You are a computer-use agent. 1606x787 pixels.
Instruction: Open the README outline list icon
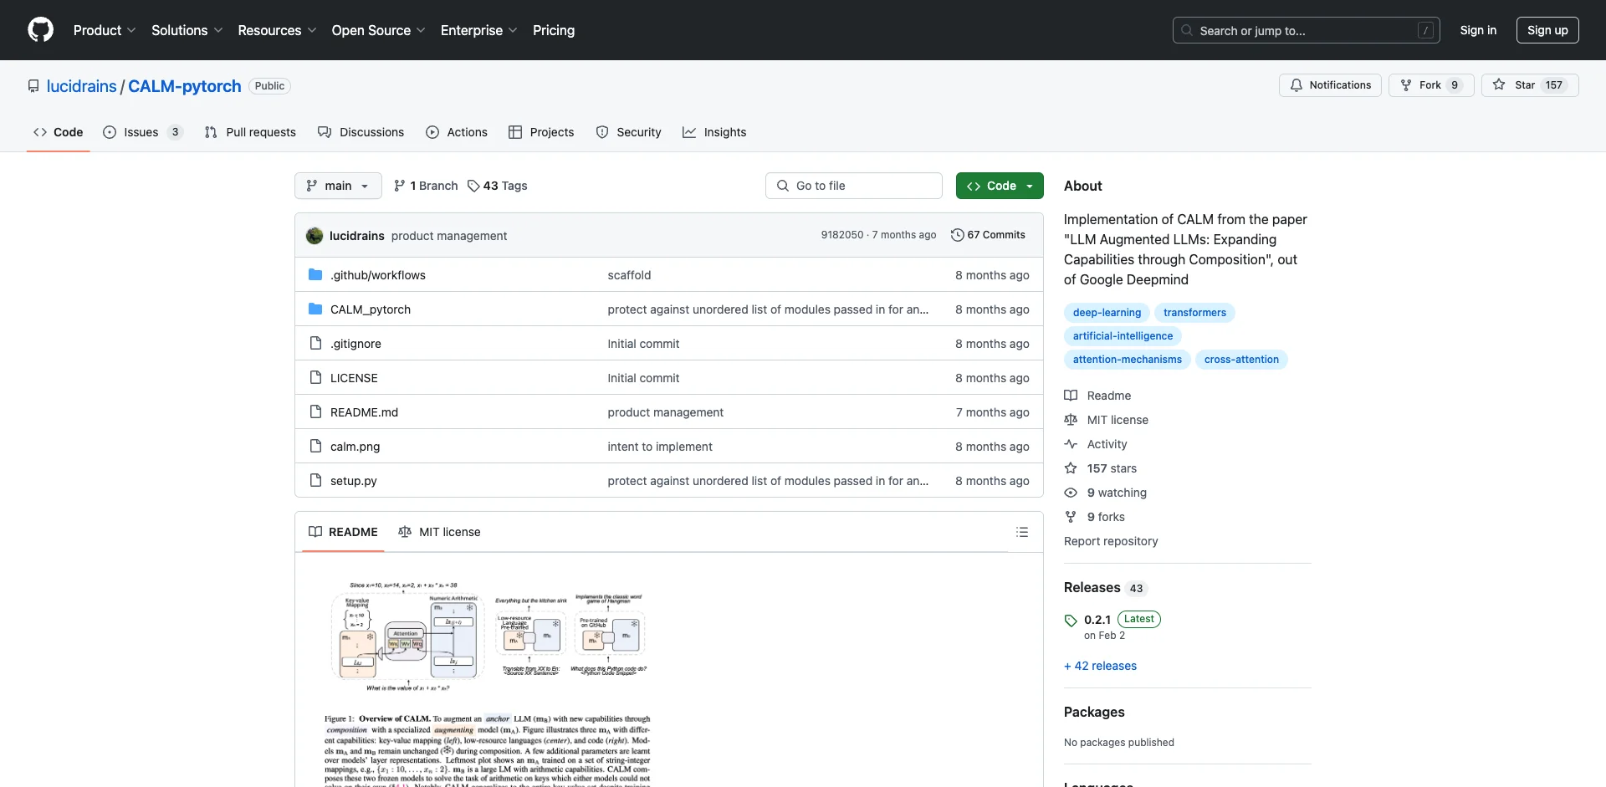coord(1022,532)
